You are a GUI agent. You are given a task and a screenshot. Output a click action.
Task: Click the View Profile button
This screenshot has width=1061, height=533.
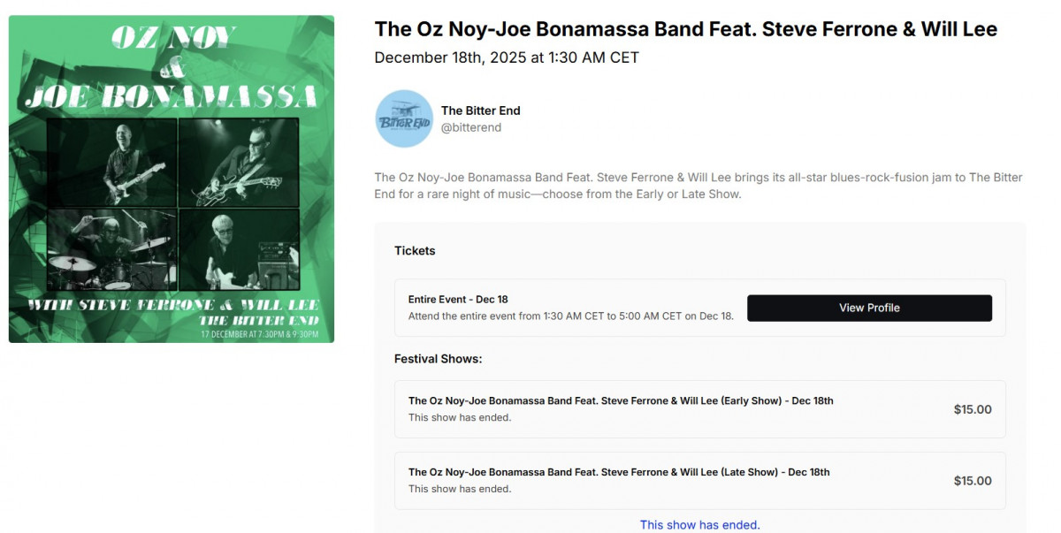(x=869, y=308)
